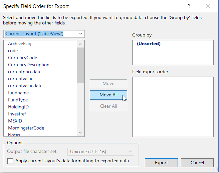Click the field list scroll down arrow
Screen dimensions: 219x173
click(x=80, y=133)
